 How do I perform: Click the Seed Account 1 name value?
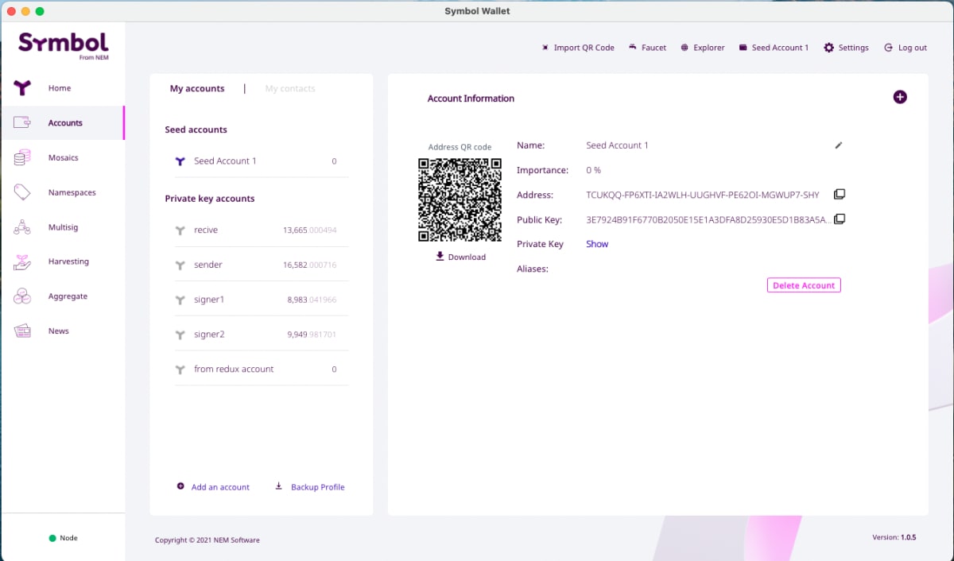click(618, 145)
